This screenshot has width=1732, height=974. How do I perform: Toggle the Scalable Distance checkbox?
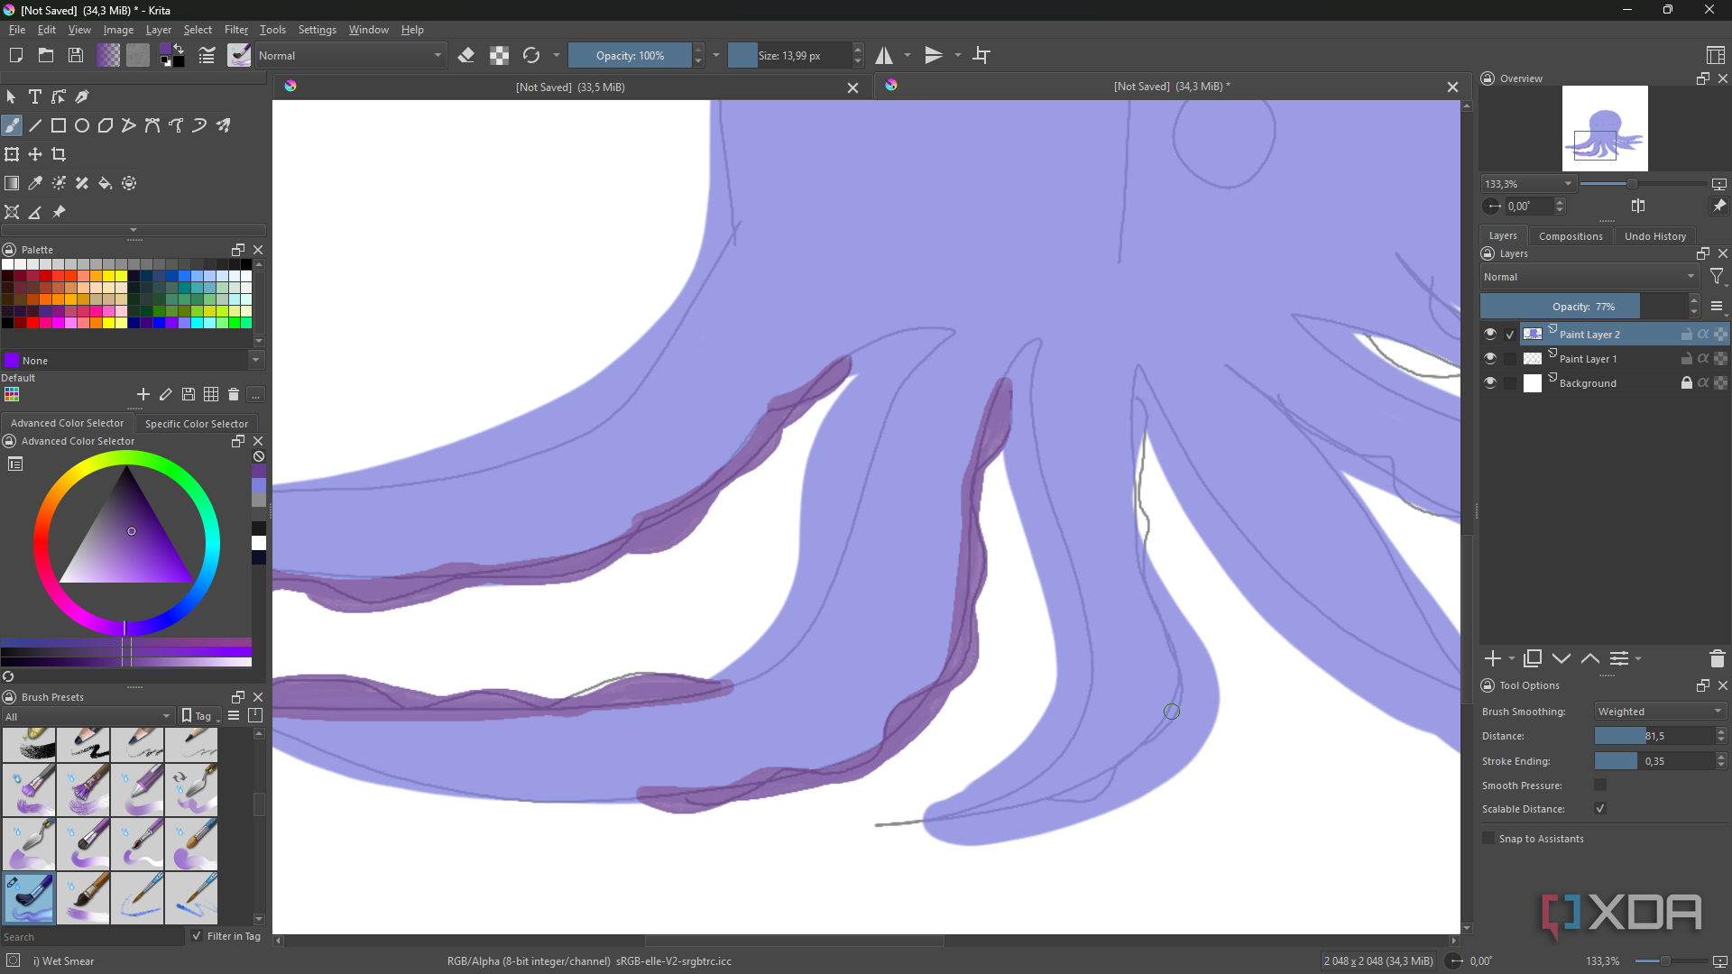point(1600,808)
